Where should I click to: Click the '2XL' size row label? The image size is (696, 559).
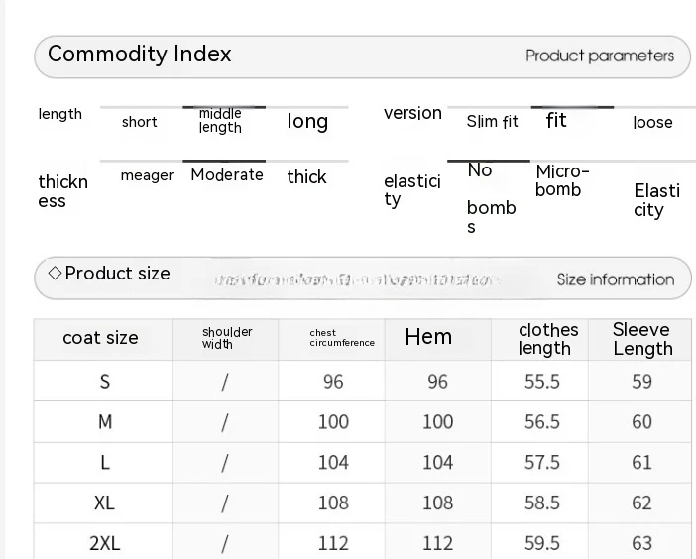click(x=105, y=543)
